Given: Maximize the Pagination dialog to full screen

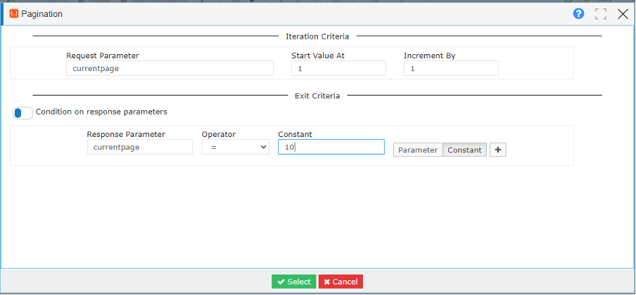Looking at the screenshot, I should tap(600, 13).
